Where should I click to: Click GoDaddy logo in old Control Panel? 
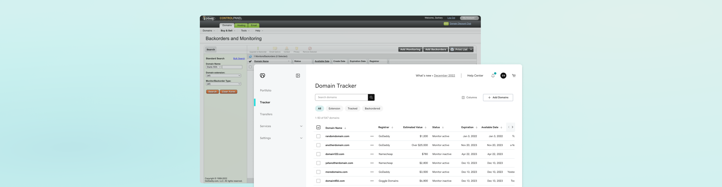(x=209, y=18)
